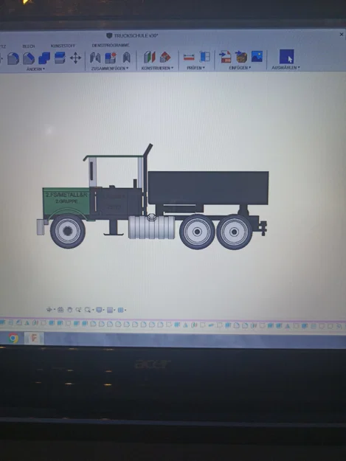Close the TRUCKSCHULE document with X

coord(342,35)
